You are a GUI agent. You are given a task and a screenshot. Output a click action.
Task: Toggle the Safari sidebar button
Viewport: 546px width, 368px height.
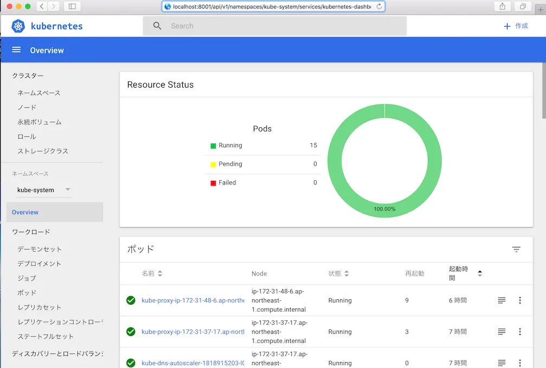pyautogui.click(x=72, y=6)
